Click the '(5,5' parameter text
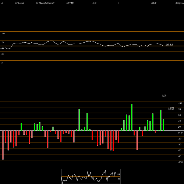 click(x=95, y=3)
